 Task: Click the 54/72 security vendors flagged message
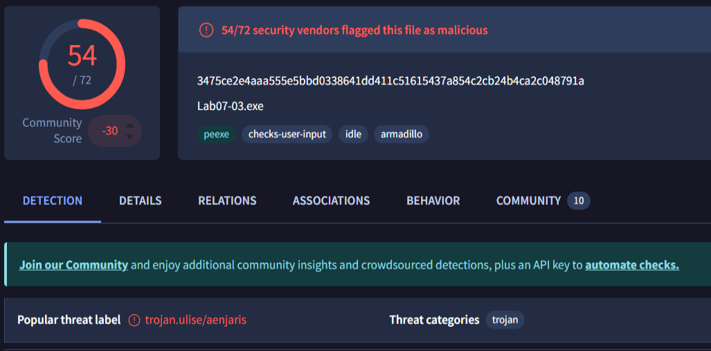[x=354, y=30]
